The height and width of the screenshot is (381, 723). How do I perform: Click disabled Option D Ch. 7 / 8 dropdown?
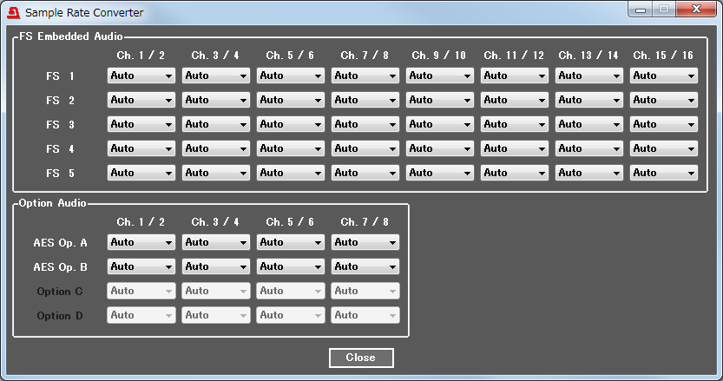[x=365, y=315]
